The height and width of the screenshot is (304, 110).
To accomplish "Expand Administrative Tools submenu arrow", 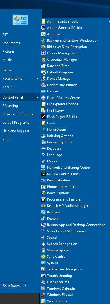I will (x=109, y=21).
